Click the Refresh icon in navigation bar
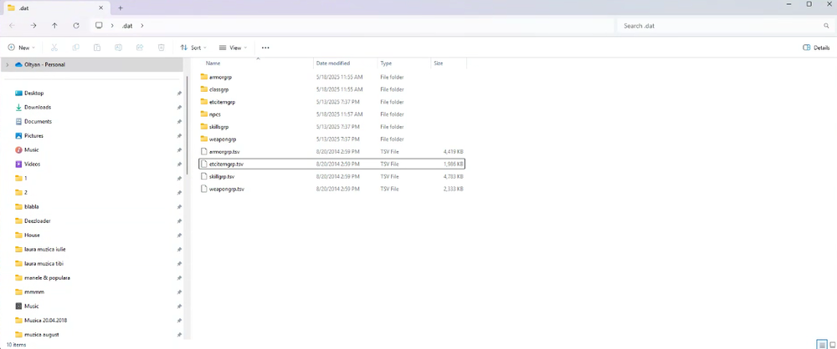This screenshot has width=837, height=349. [76, 26]
